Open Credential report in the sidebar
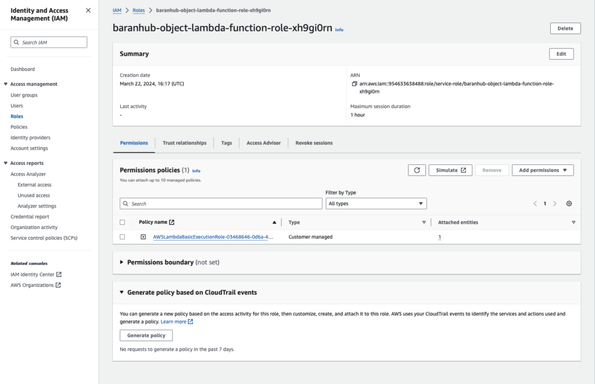The height and width of the screenshot is (384, 595). tap(30, 216)
